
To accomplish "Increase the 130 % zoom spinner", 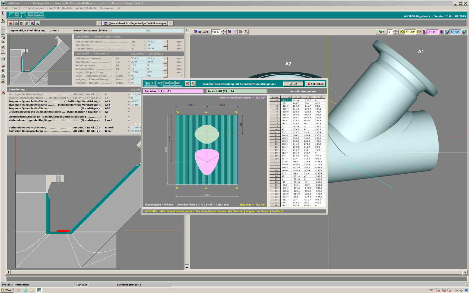I will click(223, 31).
